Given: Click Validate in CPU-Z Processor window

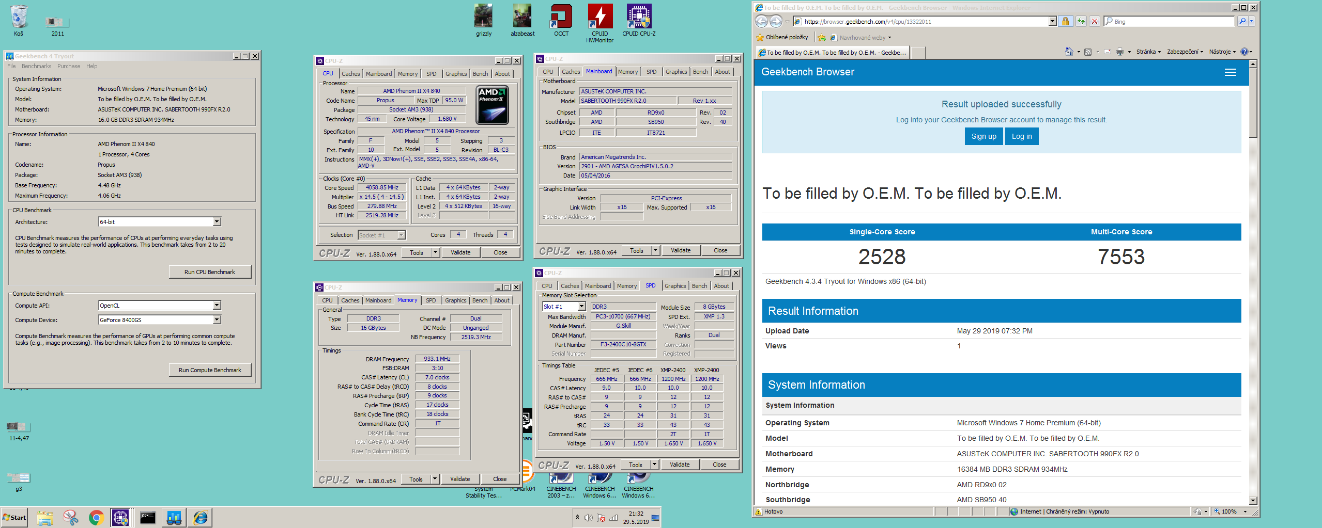Looking at the screenshot, I should click(460, 252).
